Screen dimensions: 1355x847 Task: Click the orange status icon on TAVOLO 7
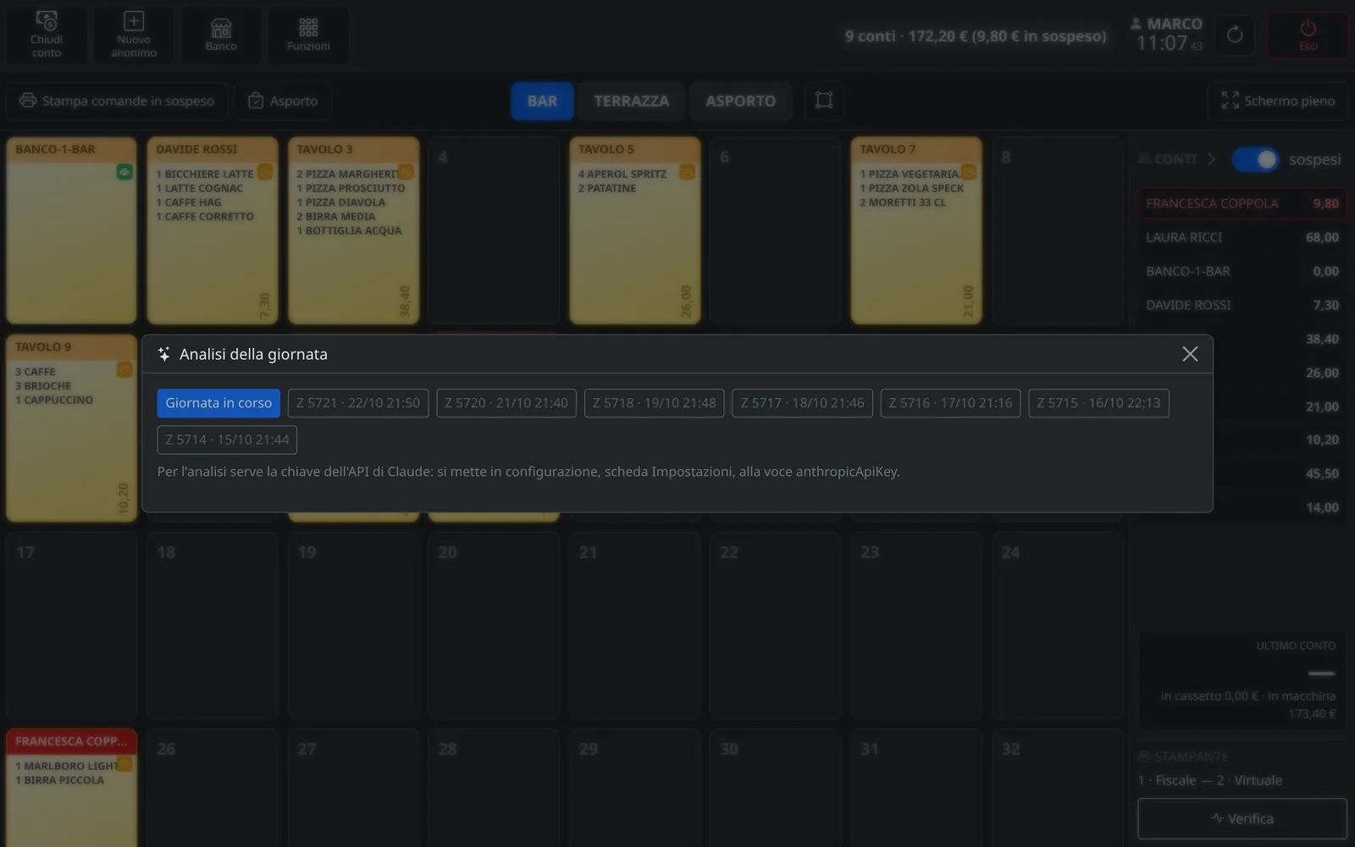click(x=969, y=172)
